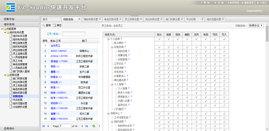269x131 pixels.
Task: Toggle 导入 permission for 系统消息 row
Action: tap(224, 68)
